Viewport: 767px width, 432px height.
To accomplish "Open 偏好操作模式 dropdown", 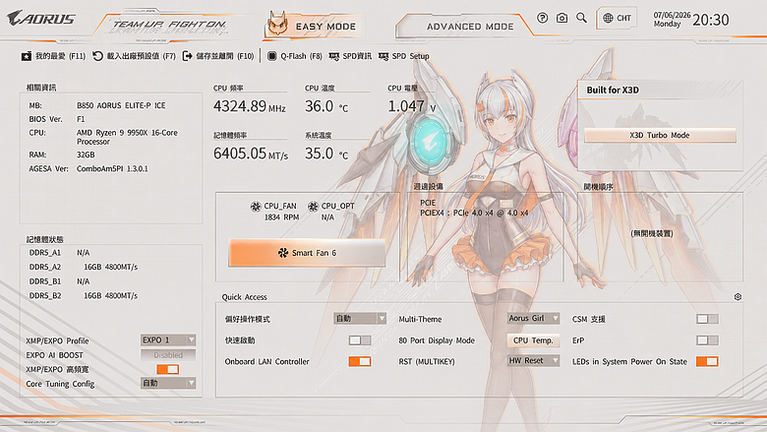I will pyautogui.click(x=360, y=319).
